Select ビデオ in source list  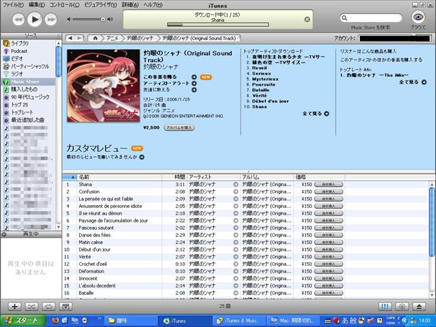click(17, 59)
